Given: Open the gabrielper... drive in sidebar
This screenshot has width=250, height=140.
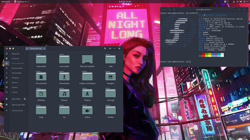Looking at the screenshot, I should click(17, 99).
